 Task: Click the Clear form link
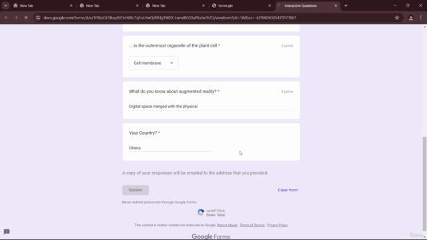pyautogui.click(x=288, y=190)
